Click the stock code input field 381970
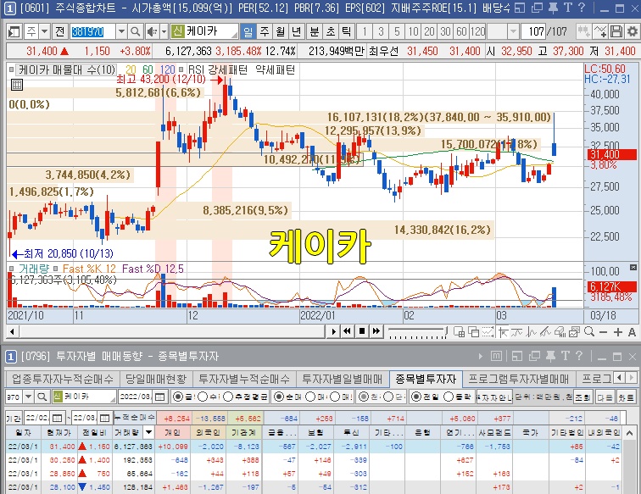Viewport: 641px width, 494px height. pyautogui.click(x=92, y=31)
